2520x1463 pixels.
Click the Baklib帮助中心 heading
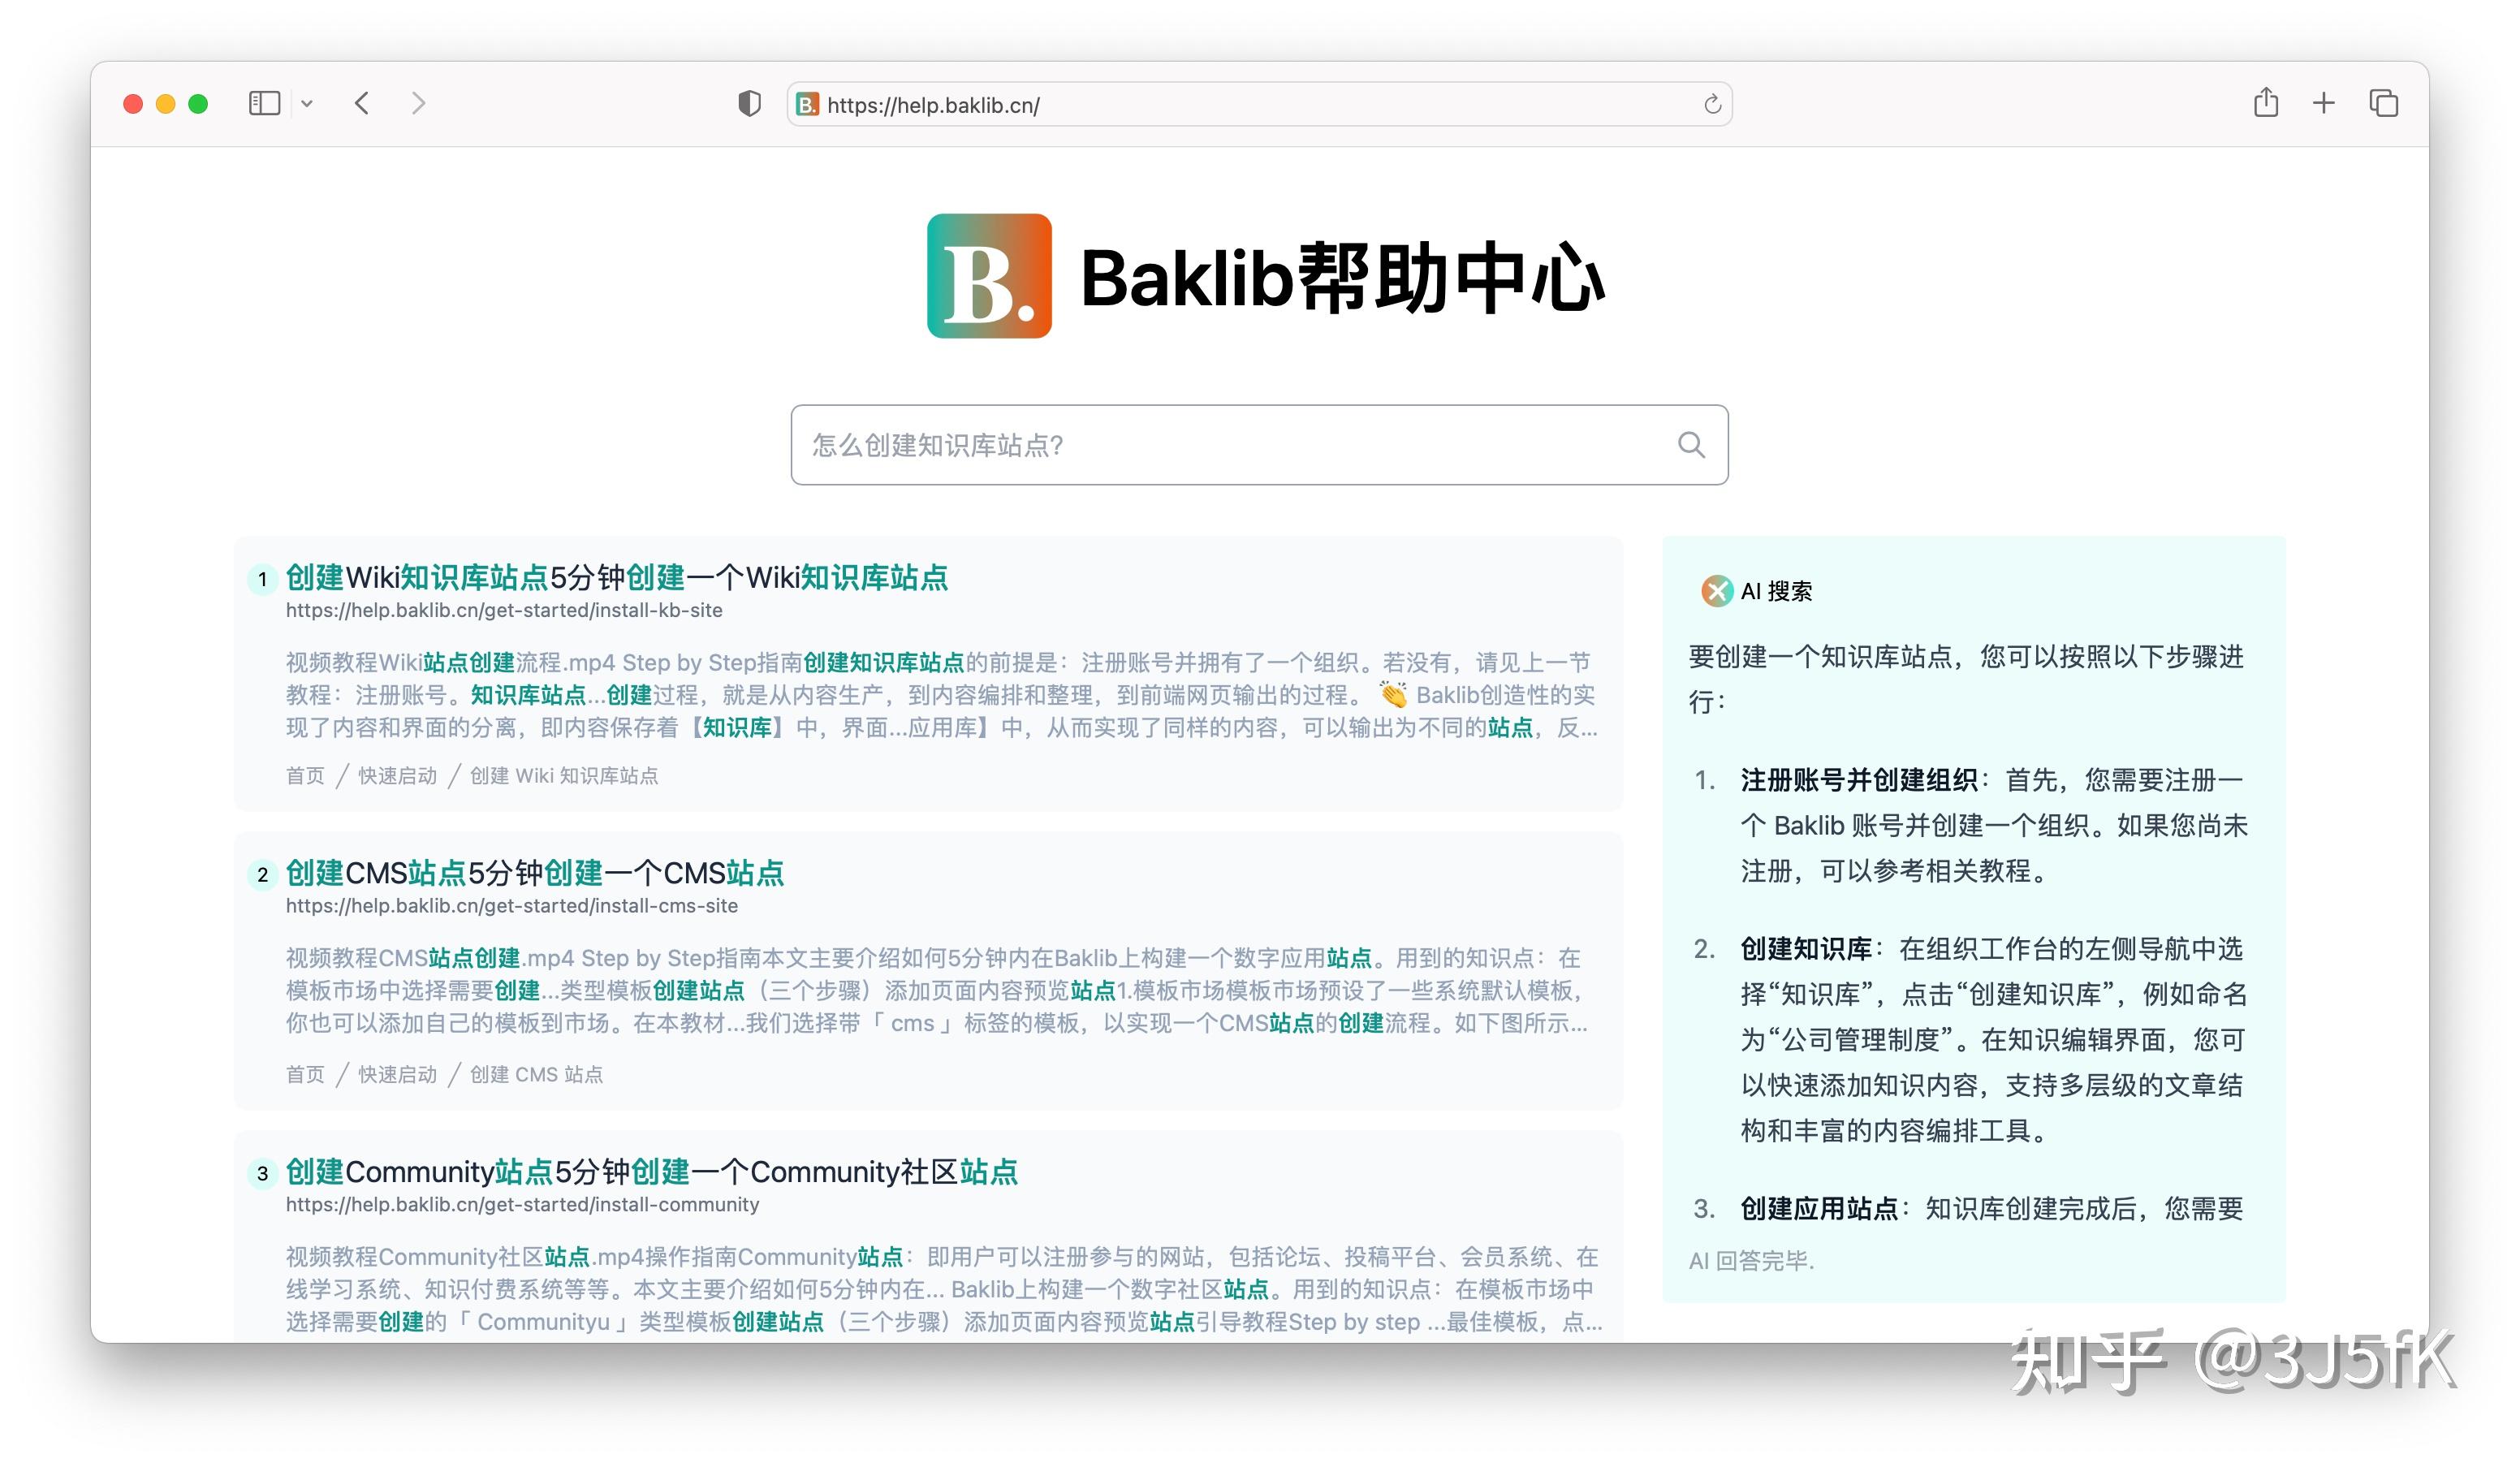(x=1343, y=277)
